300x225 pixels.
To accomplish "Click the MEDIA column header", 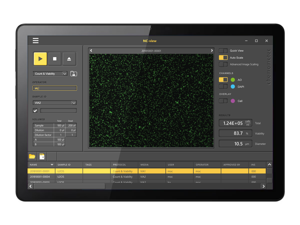I will click(x=152, y=165).
